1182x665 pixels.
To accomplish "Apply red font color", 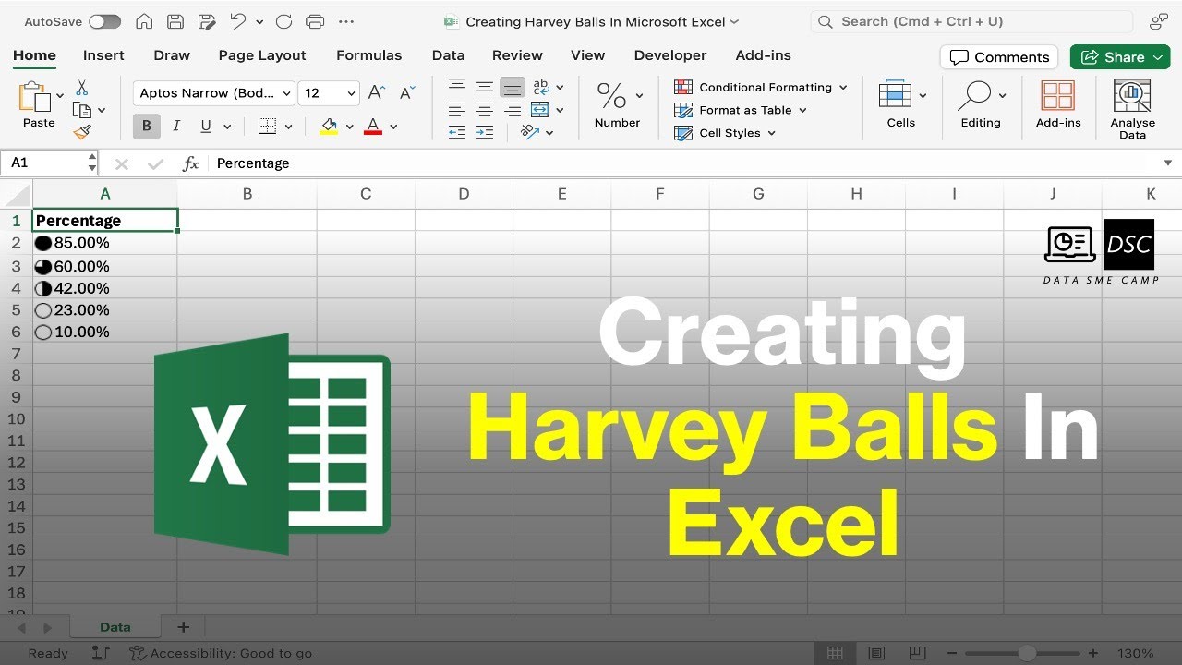I will (373, 127).
